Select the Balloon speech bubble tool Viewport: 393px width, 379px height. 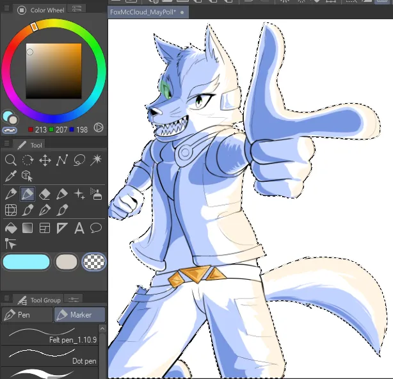coord(96,228)
